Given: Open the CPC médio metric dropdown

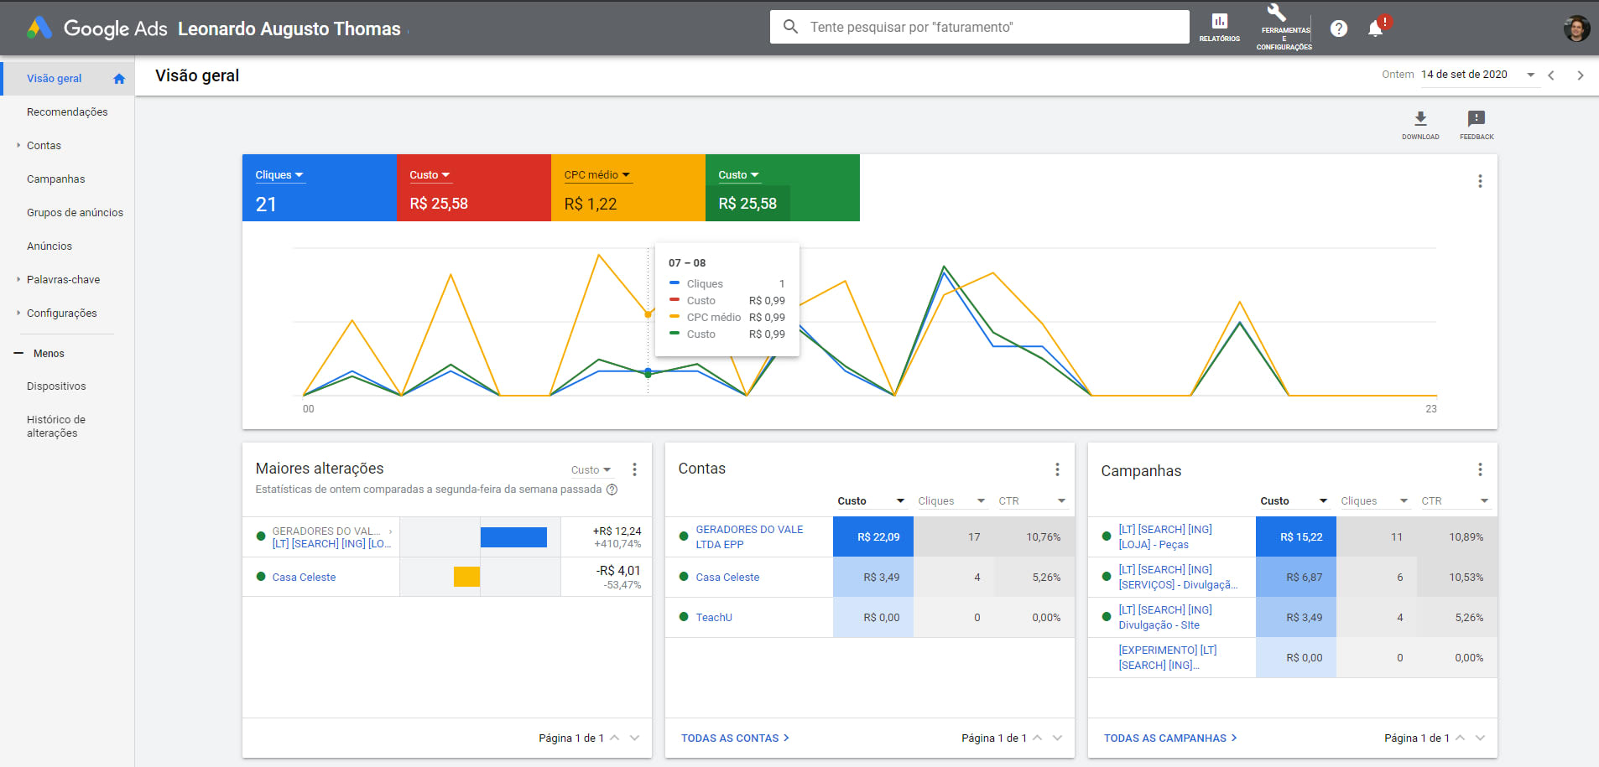Looking at the screenshot, I should tap(596, 175).
